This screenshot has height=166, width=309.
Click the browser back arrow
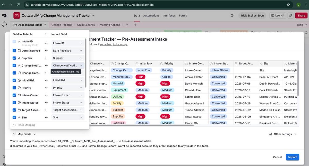pyautogui.click(x=4, y=5)
